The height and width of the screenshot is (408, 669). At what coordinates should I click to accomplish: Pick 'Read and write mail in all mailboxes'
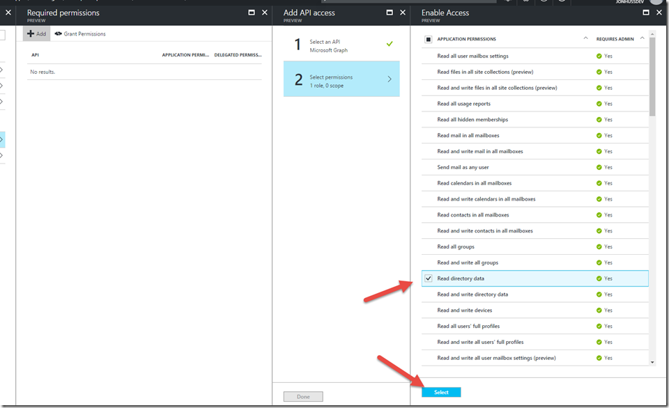480,151
